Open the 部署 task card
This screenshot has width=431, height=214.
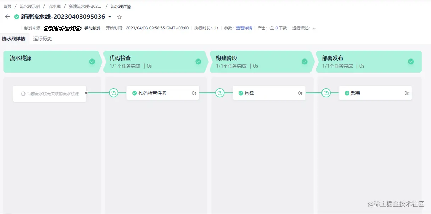click(x=375, y=93)
